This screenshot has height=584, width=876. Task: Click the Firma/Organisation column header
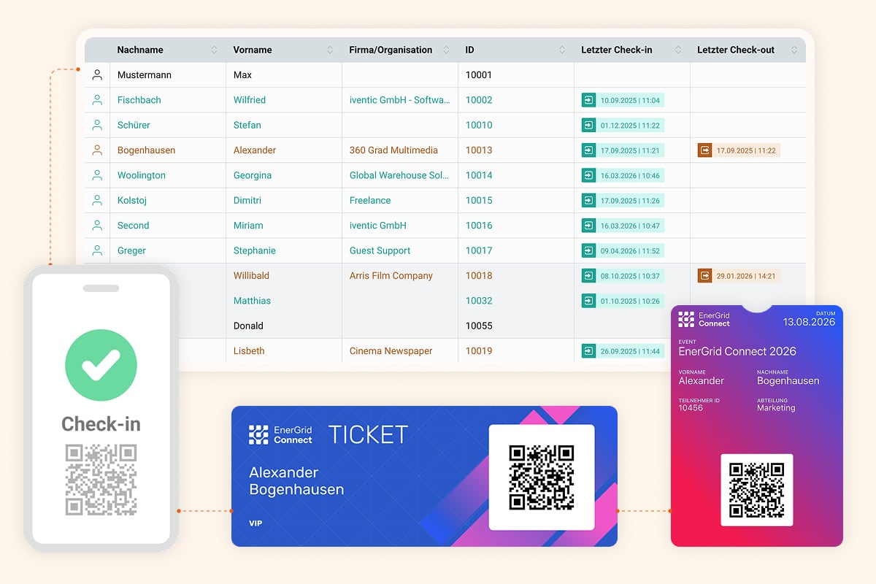[x=391, y=50]
